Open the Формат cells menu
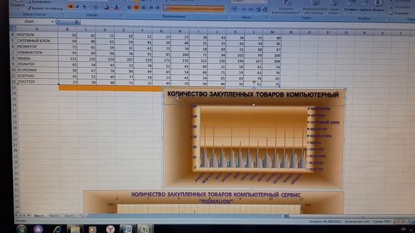 coord(378,6)
